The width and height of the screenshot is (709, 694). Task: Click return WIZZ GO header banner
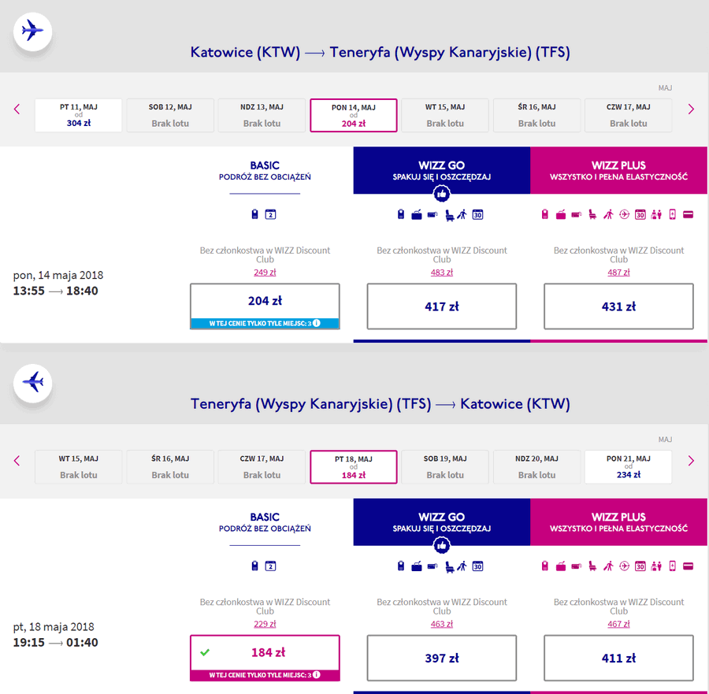(x=442, y=522)
